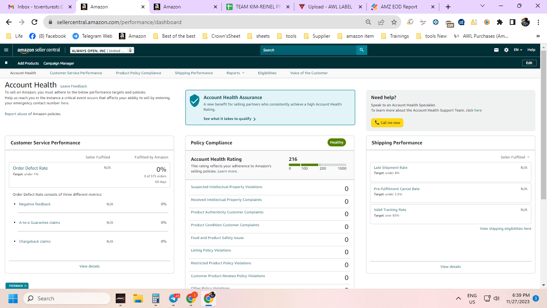Screen dimensions: 547x308
Task: Click the Edit button
Action: click(x=529, y=63)
